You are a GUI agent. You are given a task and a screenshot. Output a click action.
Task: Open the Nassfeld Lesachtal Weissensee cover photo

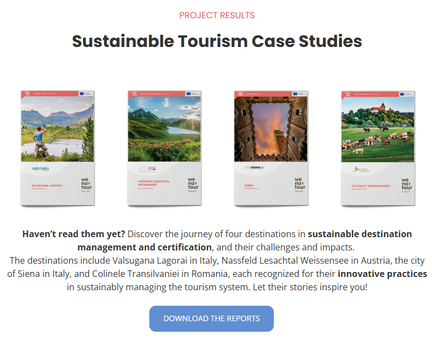[x=164, y=129]
